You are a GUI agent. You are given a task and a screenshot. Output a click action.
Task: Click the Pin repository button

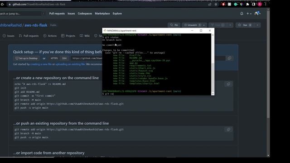[174, 25]
